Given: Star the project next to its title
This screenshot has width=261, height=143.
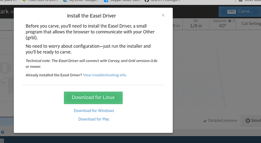Looking at the screenshot, I should [12, 12].
